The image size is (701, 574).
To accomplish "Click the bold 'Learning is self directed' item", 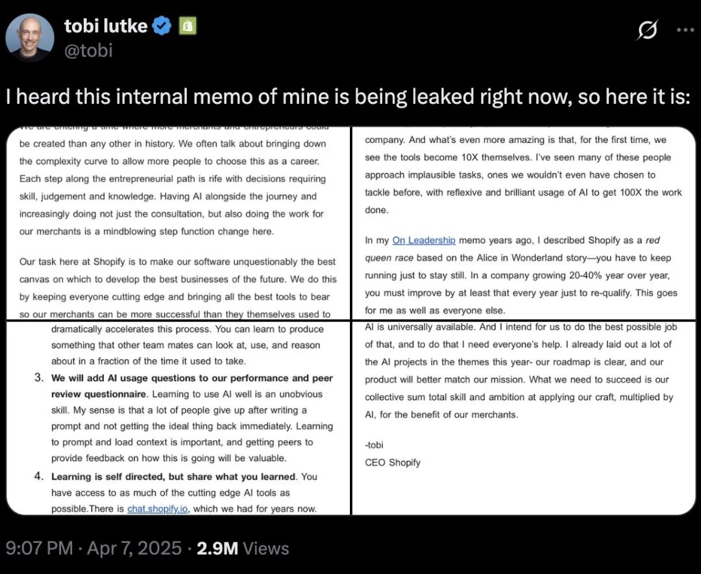I will pyautogui.click(x=173, y=477).
